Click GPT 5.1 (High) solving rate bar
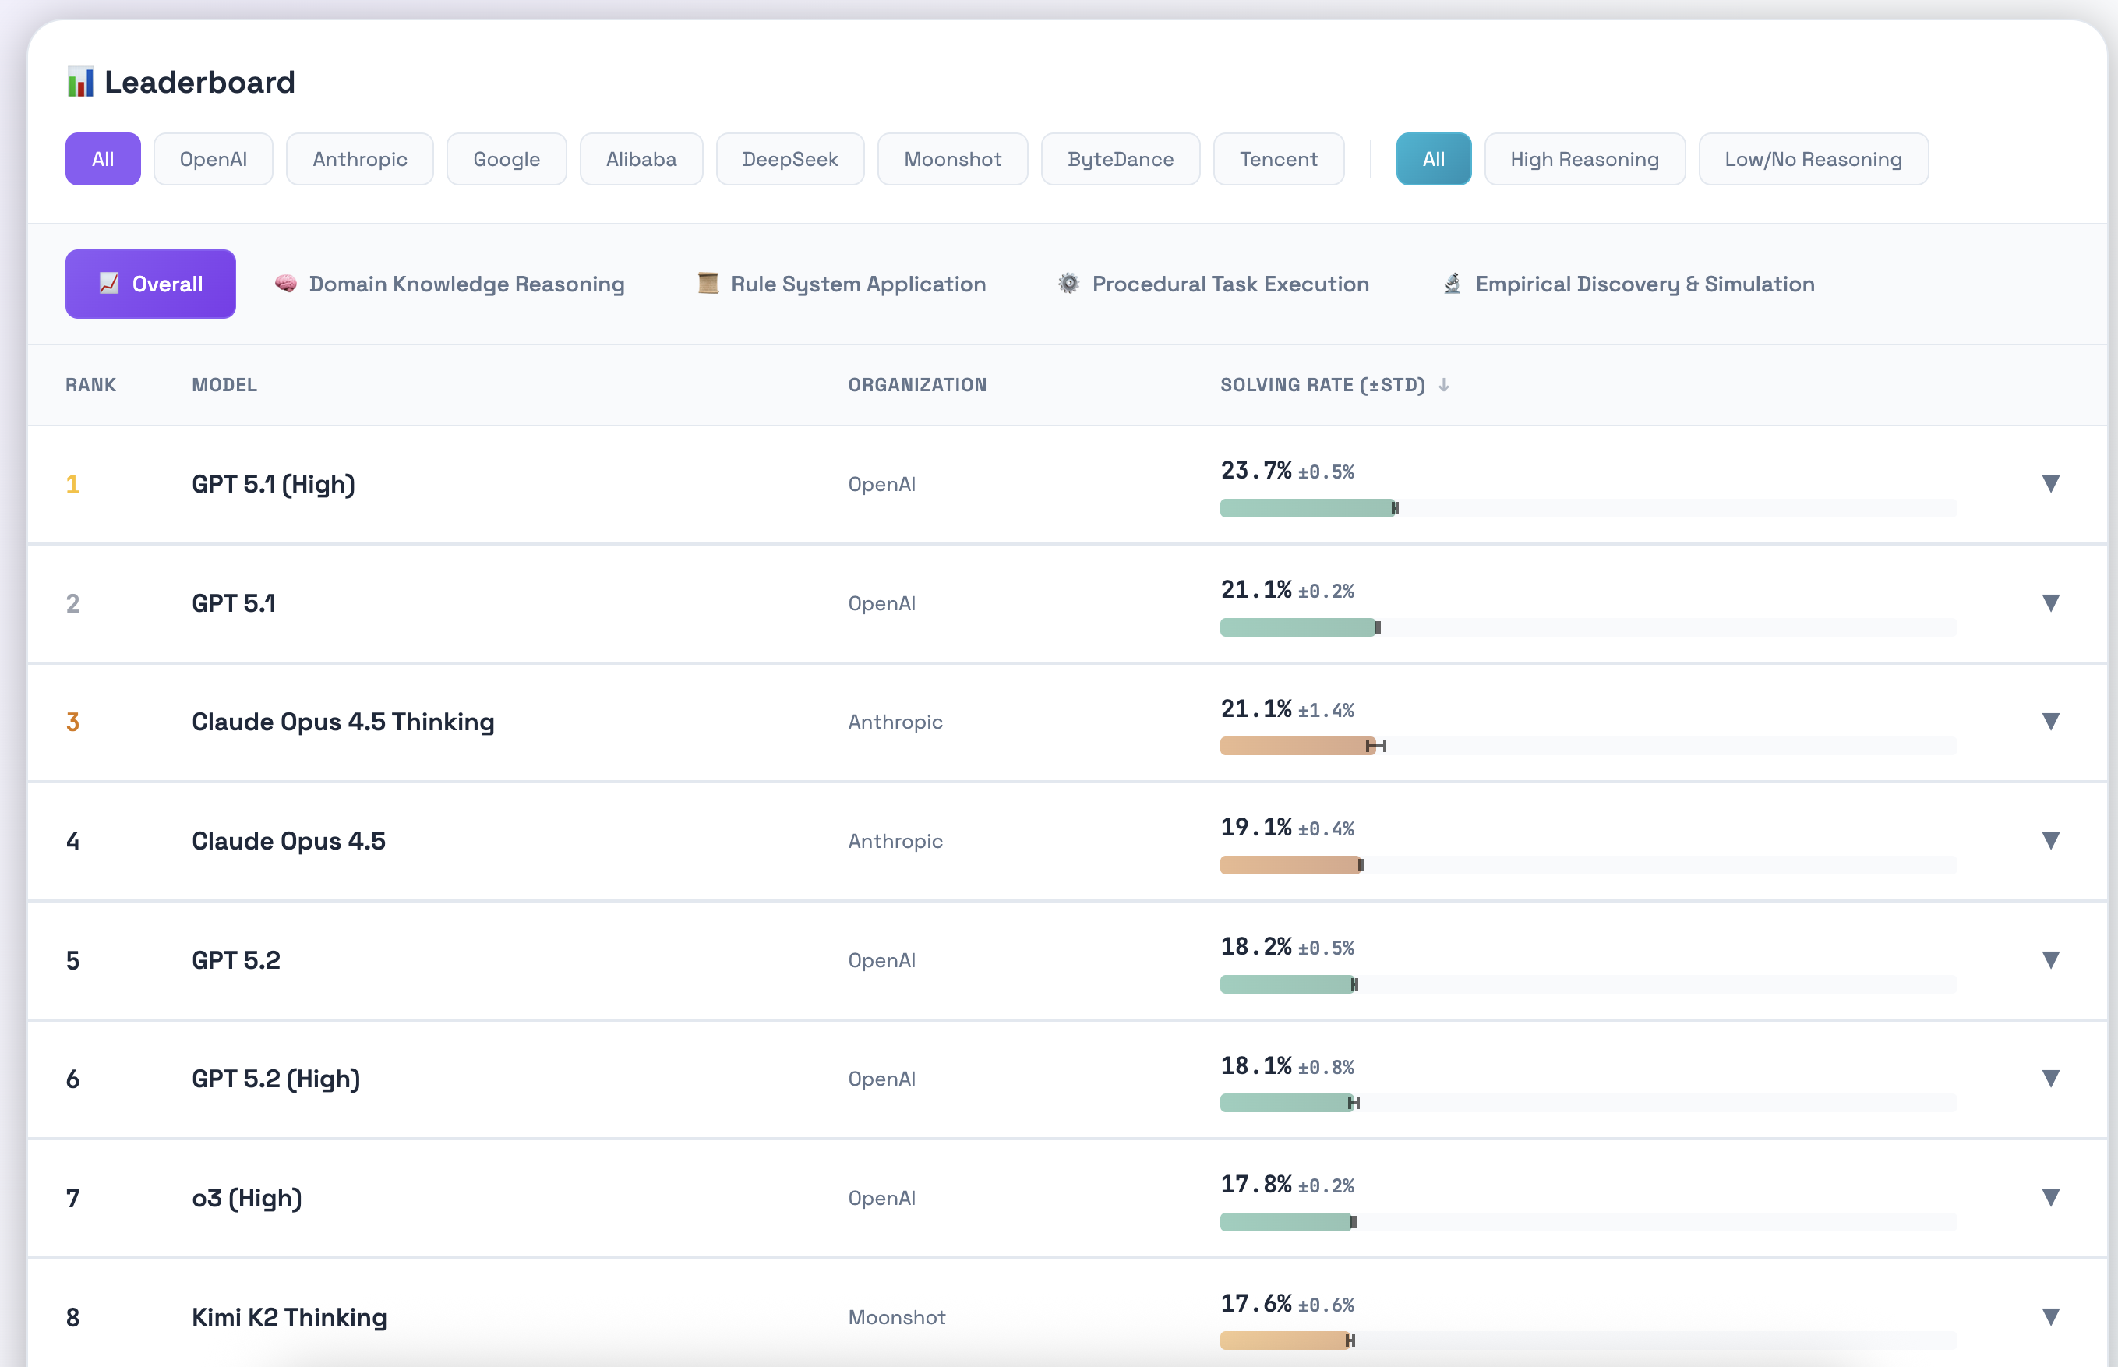Image resolution: width=2118 pixels, height=1367 pixels. point(1308,509)
